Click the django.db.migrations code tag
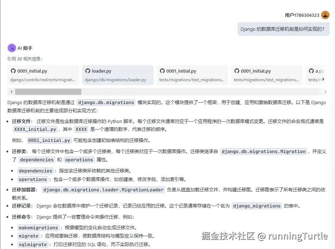335x249 pixels. tap(106, 102)
